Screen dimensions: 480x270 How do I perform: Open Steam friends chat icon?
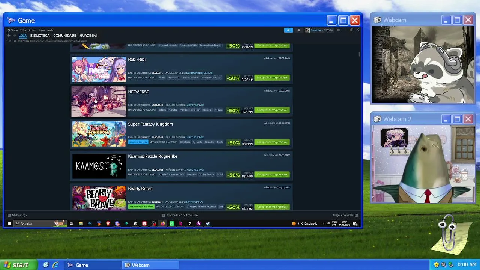point(356,215)
